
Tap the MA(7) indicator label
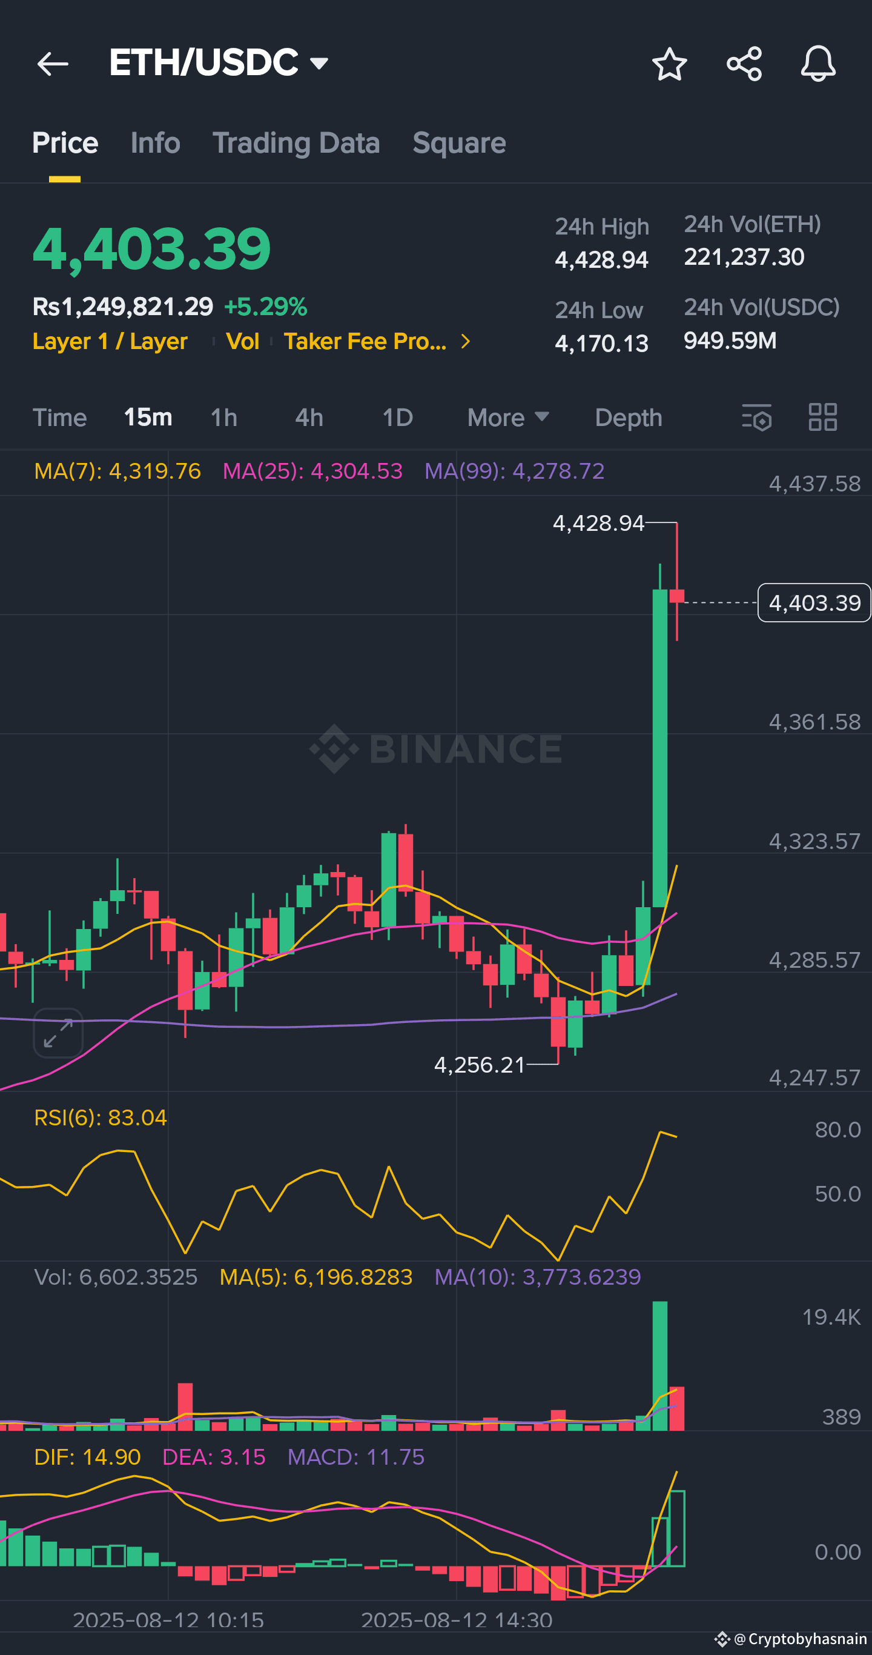coord(117,471)
